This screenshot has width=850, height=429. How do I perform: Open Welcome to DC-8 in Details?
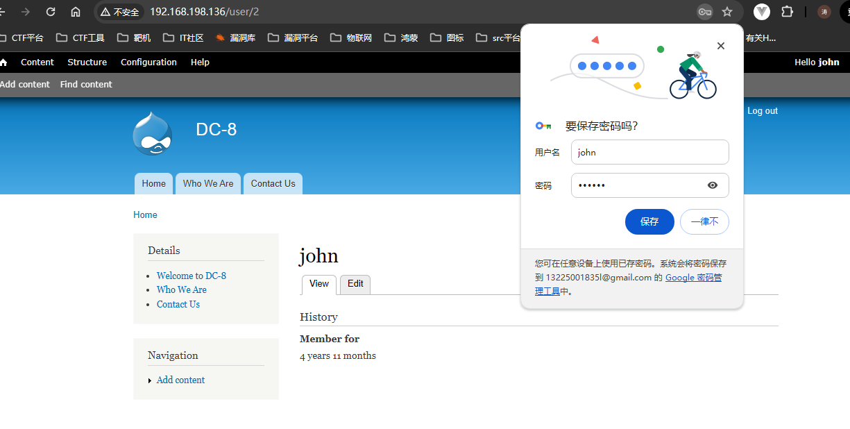click(x=192, y=276)
